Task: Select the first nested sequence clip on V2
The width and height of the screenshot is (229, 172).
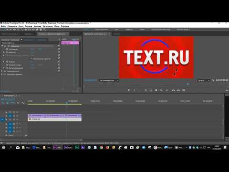Action: point(37,115)
